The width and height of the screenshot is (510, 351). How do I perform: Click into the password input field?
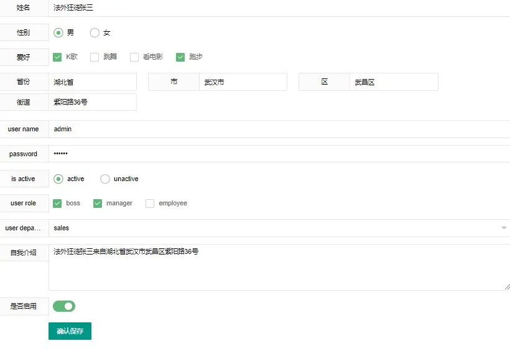(x=279, y=154)
